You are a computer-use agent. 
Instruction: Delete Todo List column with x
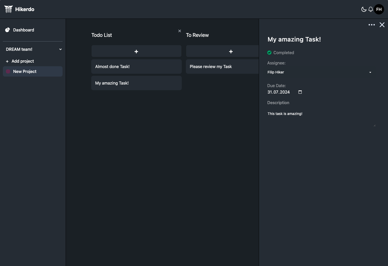(x=180, y=31)
